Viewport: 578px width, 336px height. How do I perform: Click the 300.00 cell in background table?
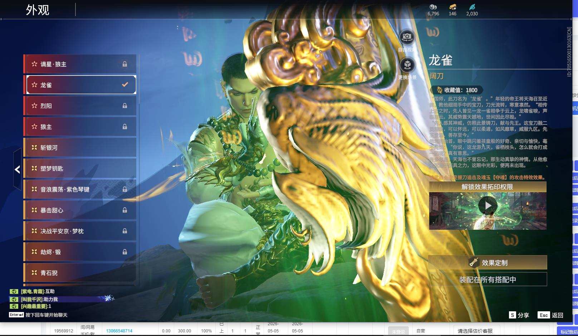pyautogui.click(x=185, y=331)
